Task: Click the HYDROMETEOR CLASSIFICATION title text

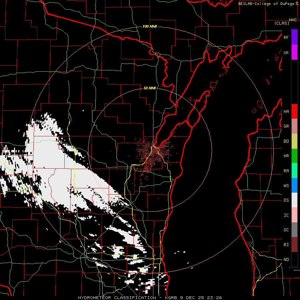Action: [117, 298]
